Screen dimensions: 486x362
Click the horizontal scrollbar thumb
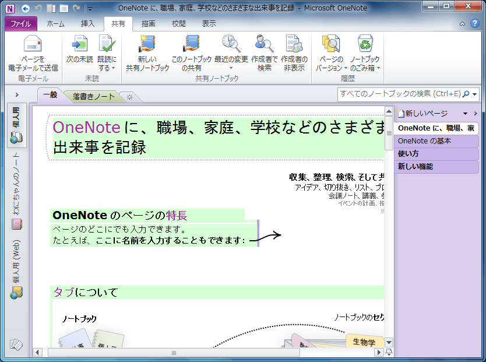pos(174,353)
